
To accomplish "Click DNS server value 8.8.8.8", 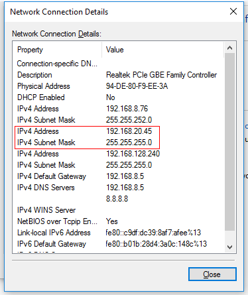I will coord(117,199).
